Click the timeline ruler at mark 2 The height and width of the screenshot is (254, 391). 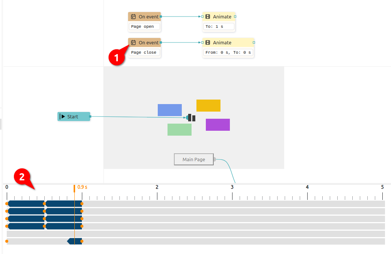tap(157, 187)
